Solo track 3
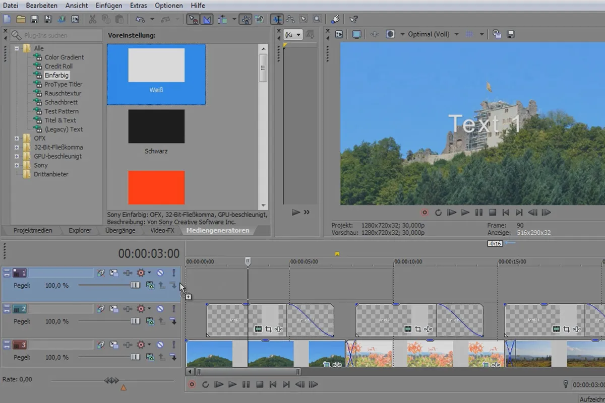 (174, 345)
